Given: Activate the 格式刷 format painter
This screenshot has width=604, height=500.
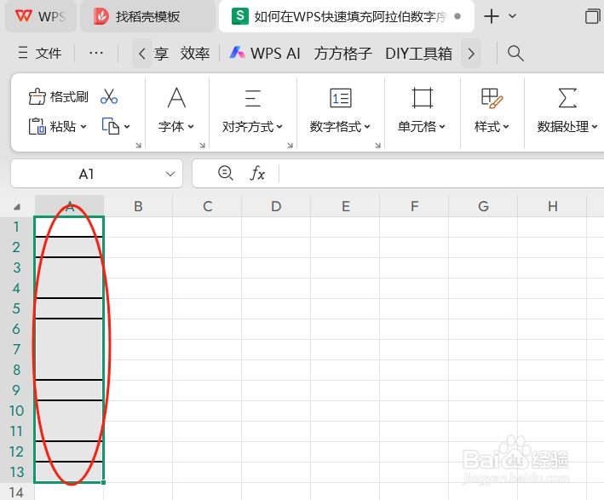Looking at the screenshot, I should 58,97.
